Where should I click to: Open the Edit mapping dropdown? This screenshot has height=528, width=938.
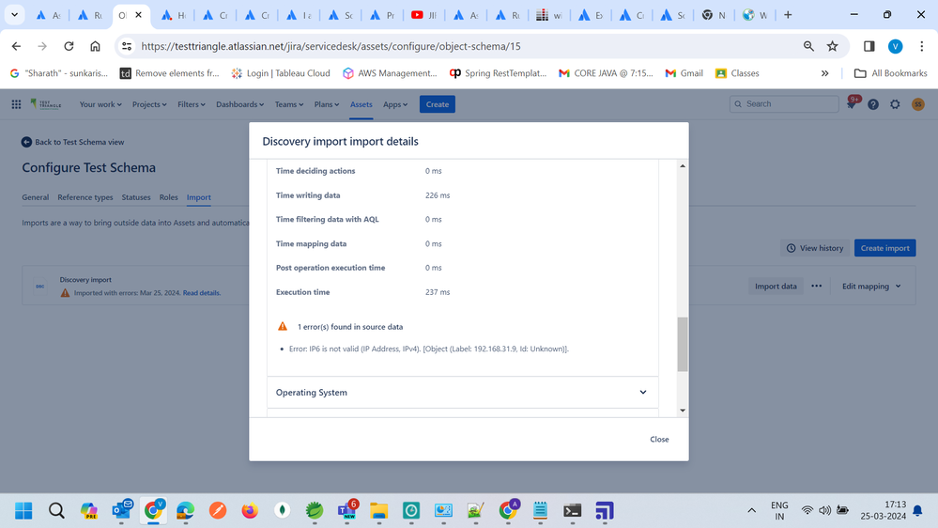coord(871,287)
